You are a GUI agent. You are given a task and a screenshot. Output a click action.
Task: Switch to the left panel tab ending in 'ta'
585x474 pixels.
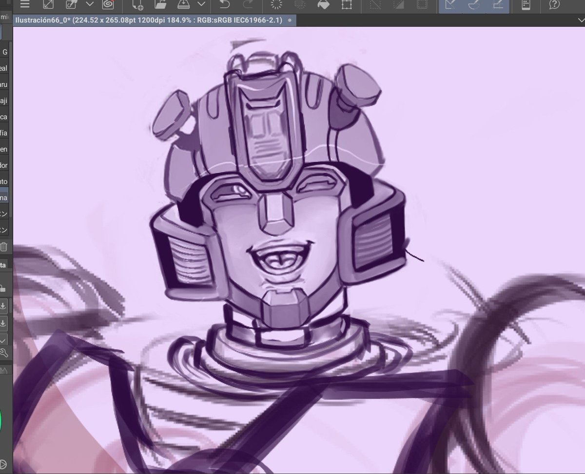click(x=3, y=265)
